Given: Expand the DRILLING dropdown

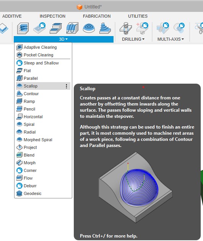Looking at the screenshot, I should click(x=133, y=39).
